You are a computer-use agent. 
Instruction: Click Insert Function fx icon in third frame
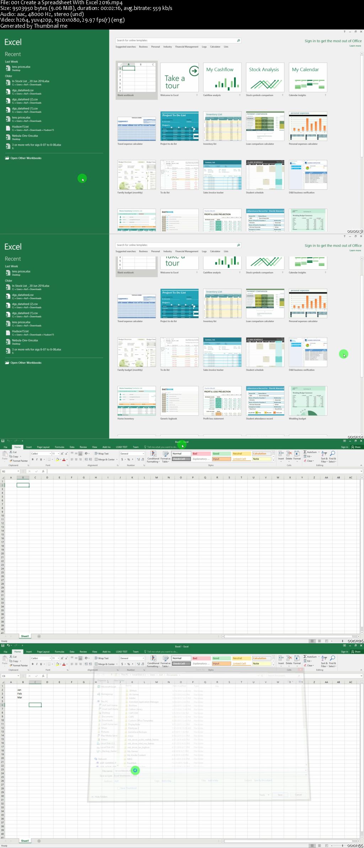(x=43, y=471)
